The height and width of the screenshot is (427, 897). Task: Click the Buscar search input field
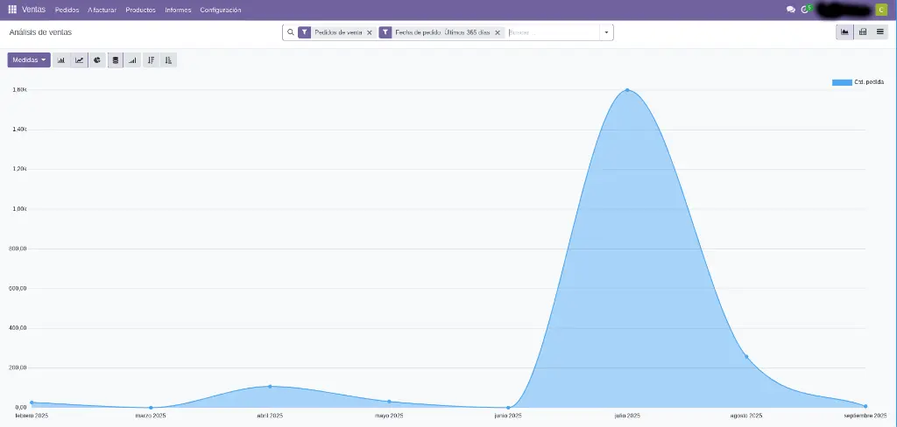pos(550,32)
